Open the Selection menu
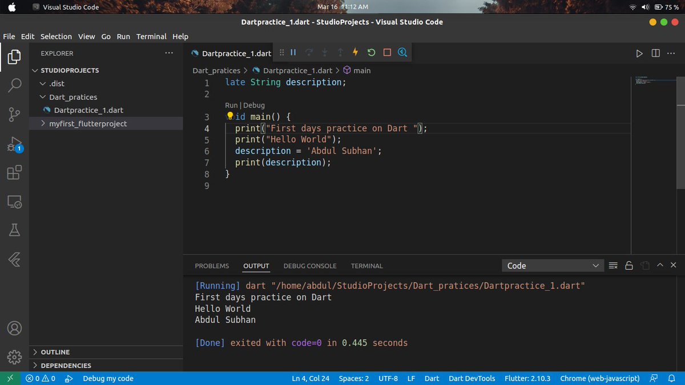Screen dimensions: 685x385 [x=56, y=37]
